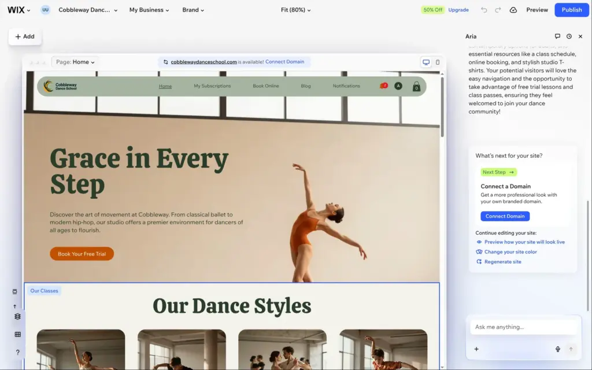The image size is (592, 370).
Task: Select the Home nav item
Action: (165, 86)
